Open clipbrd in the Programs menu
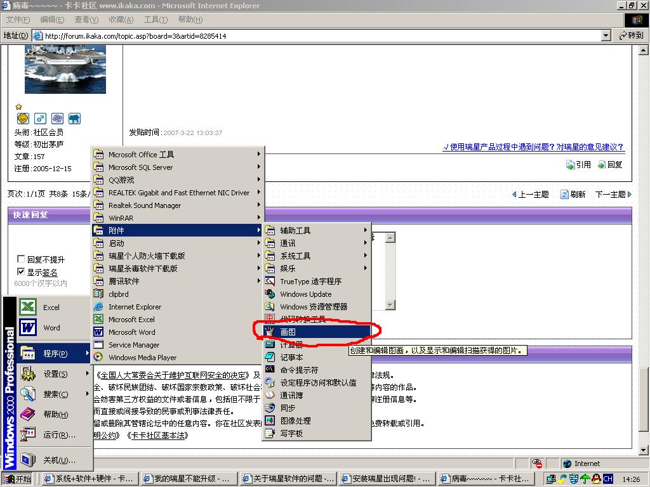Screen dimensions: 650x487 click(x=178, y=294)
